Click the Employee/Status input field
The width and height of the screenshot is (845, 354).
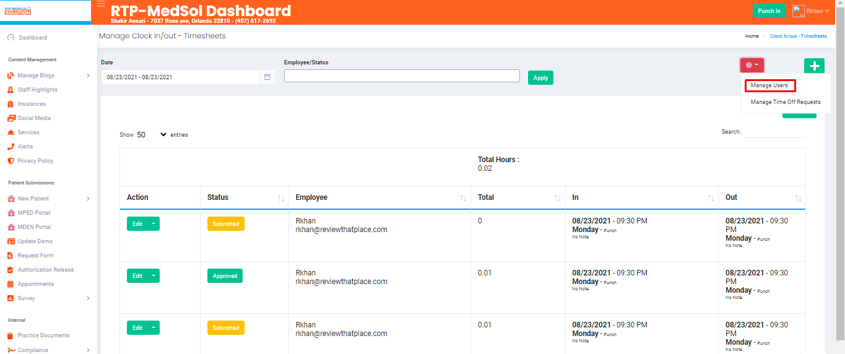[402, 76]
